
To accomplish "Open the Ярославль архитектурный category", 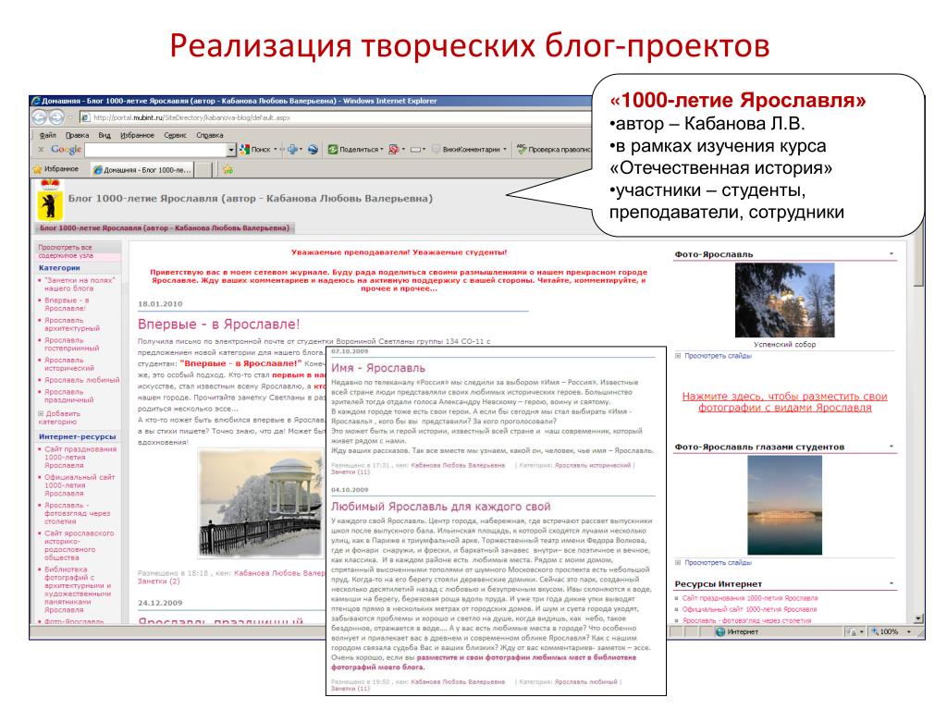I will click(72, 324).
